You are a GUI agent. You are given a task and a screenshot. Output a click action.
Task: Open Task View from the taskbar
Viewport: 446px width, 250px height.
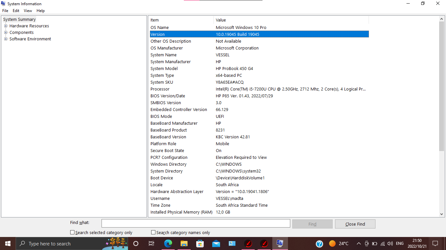click(151, 243)
